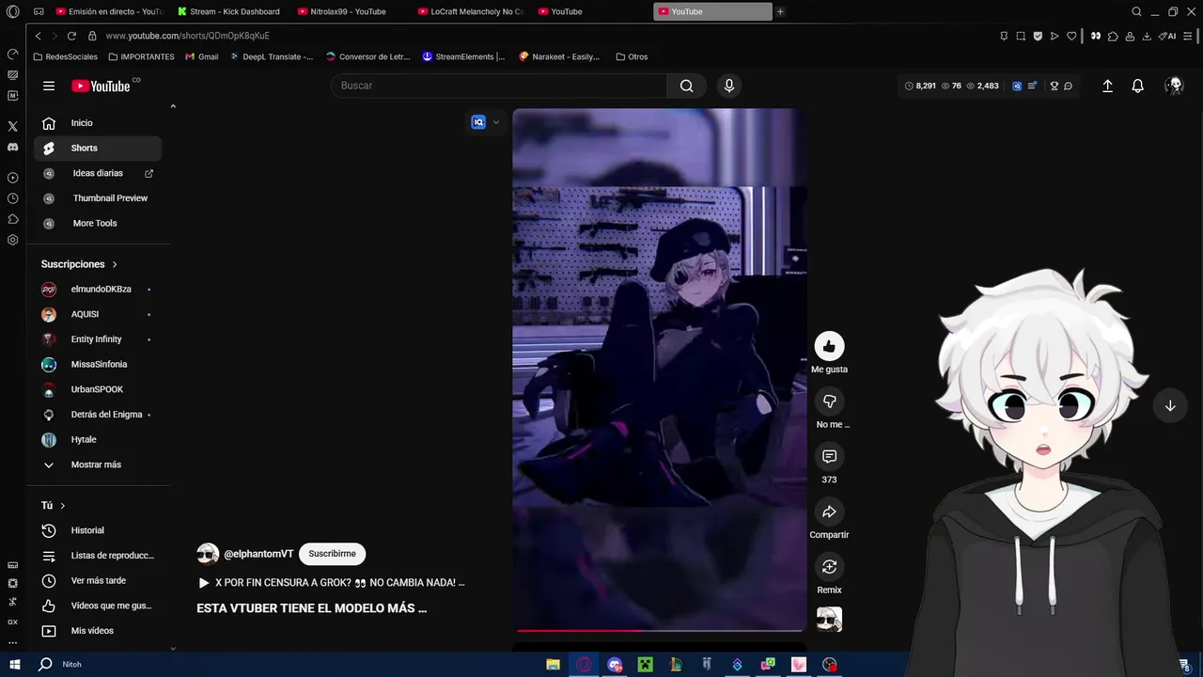The height and width of the screenshot is (677, 1203).
Task: Open the sound avatar below Remix
Action: coord(829,619)
